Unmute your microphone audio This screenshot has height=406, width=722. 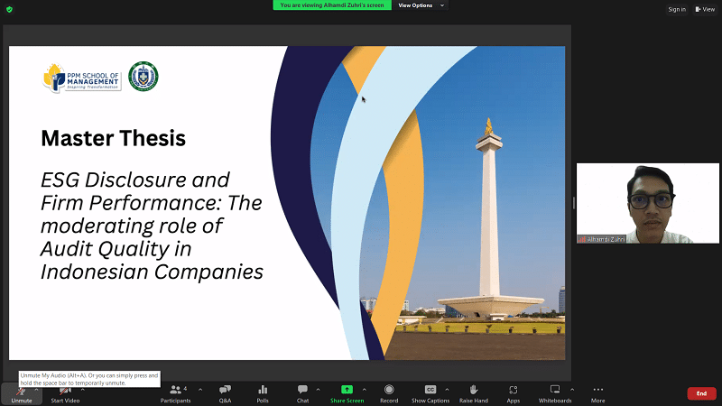click(x=21, y=393)
